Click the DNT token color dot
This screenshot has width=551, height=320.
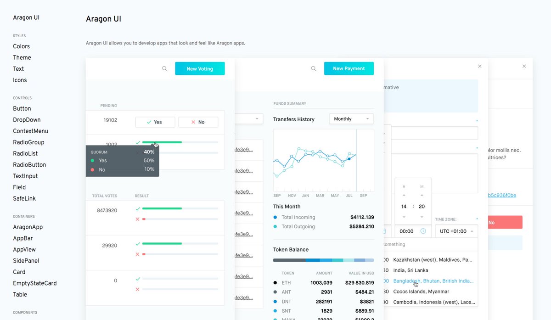[275, 302]
